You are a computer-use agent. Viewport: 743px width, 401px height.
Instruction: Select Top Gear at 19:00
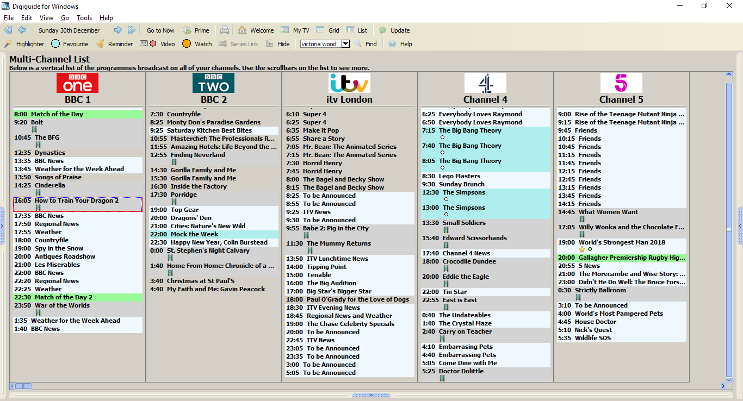click(x=214, y=210)
